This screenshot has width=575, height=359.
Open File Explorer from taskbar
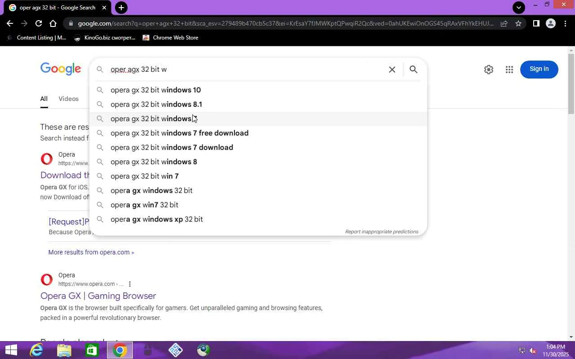click(64, 350)
